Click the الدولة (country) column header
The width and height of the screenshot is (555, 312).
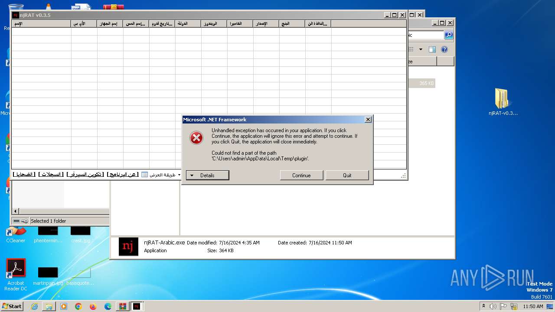click(x=188, y=24)
